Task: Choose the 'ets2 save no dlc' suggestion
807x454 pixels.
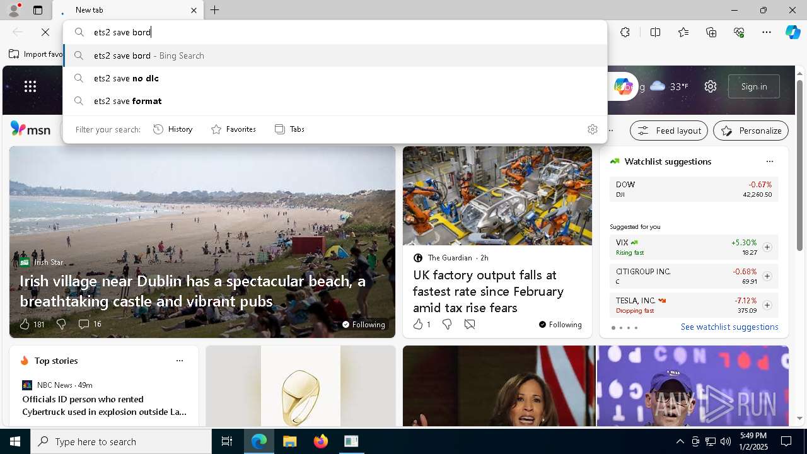Action: pos(335,78)
